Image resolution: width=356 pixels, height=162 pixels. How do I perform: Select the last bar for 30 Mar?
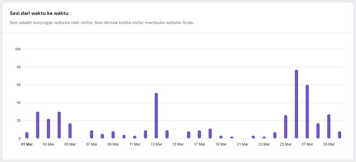(x=340, y=135)
